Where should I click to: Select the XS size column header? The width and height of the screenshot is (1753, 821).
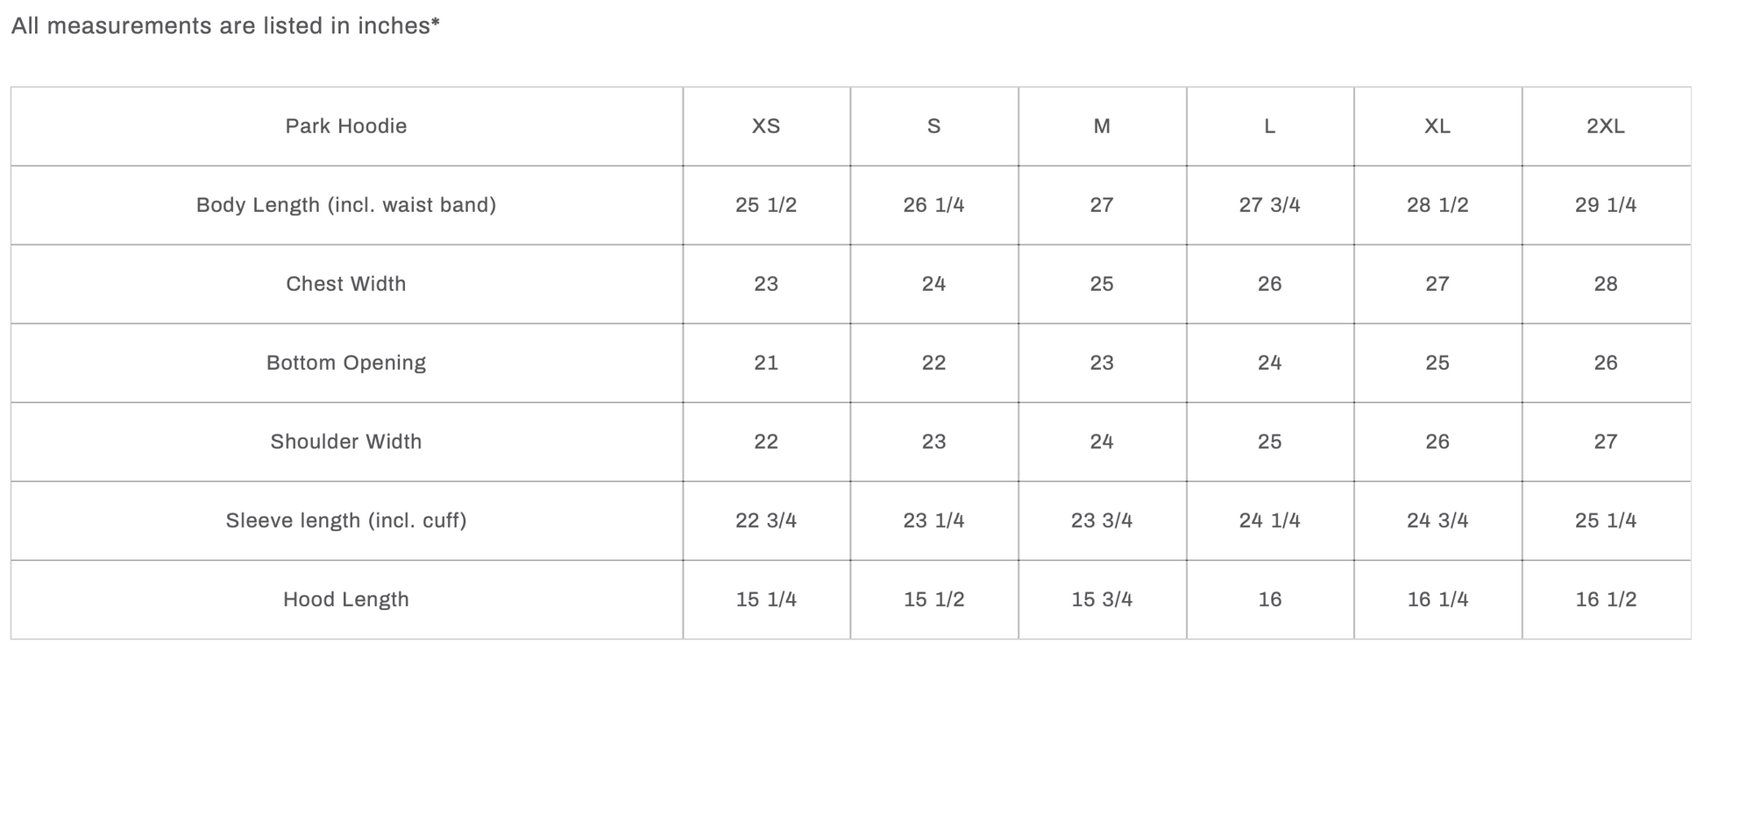click(766, 126)
